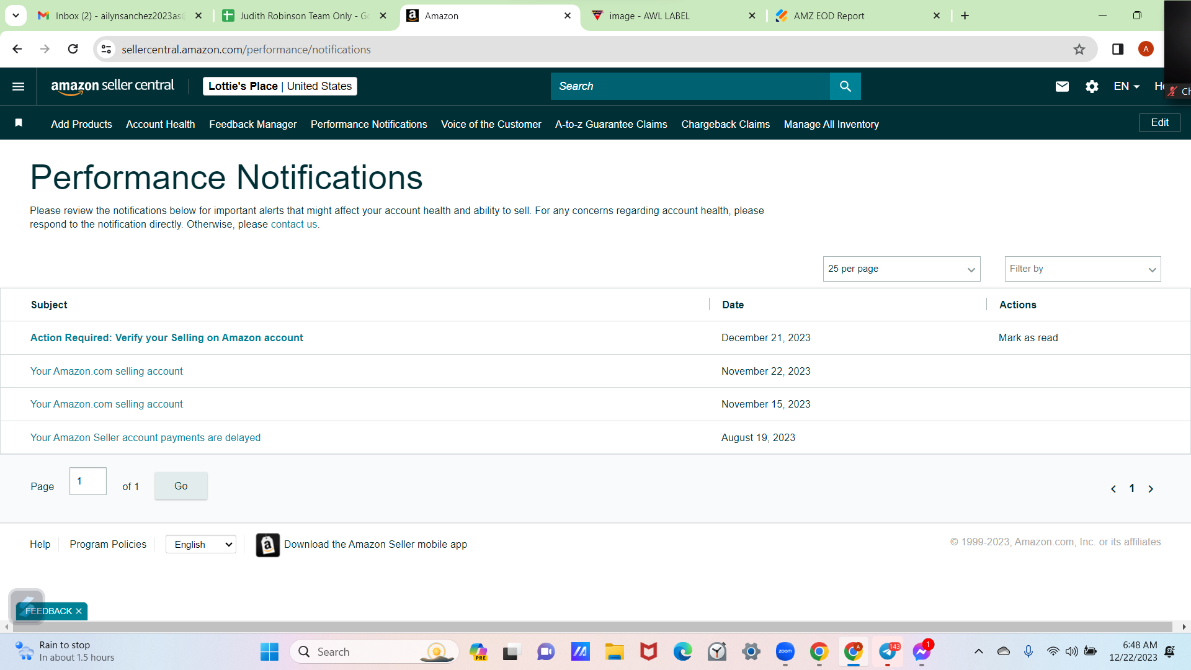This screenshot has height=670, width=1191.
Task: Open the Help footer link
Action: tap(40, 544)
